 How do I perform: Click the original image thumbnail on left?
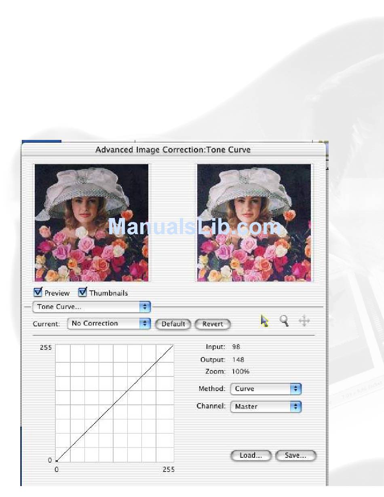pos(91,222)
